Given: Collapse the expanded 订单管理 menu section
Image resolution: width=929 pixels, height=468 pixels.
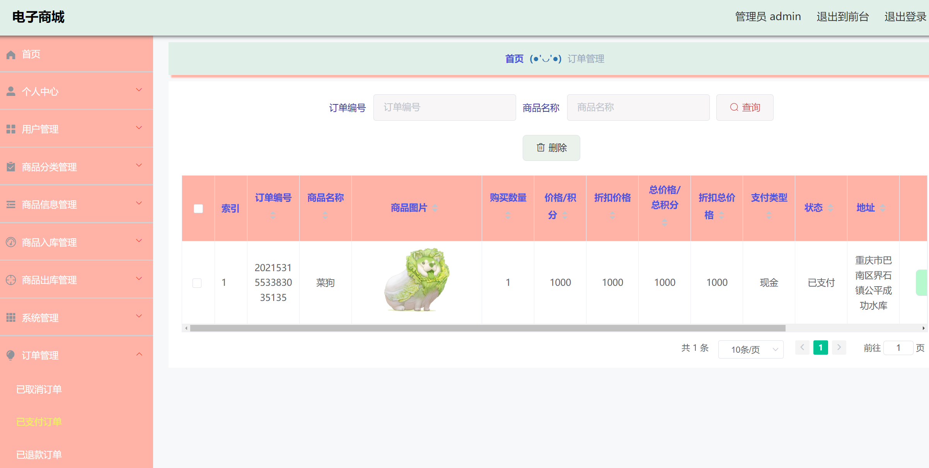Looking at the screenshot, I should pyautogui.click(x=139, y=354).
